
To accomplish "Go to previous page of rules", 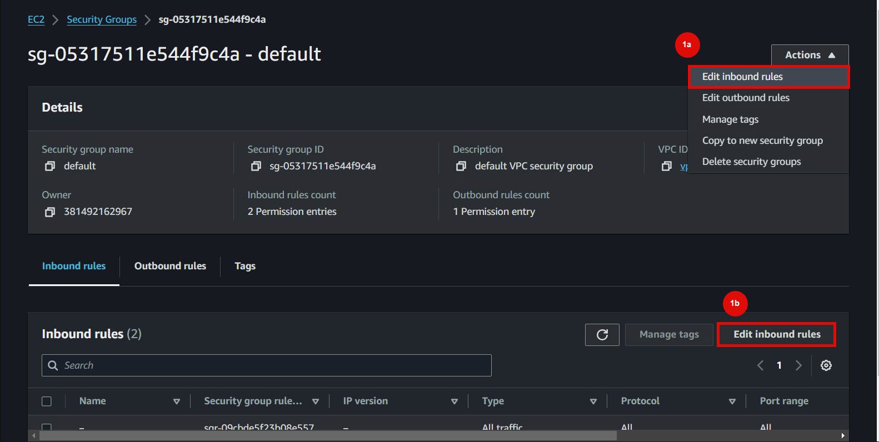I will pyautogui.click(x=760, y=365).
